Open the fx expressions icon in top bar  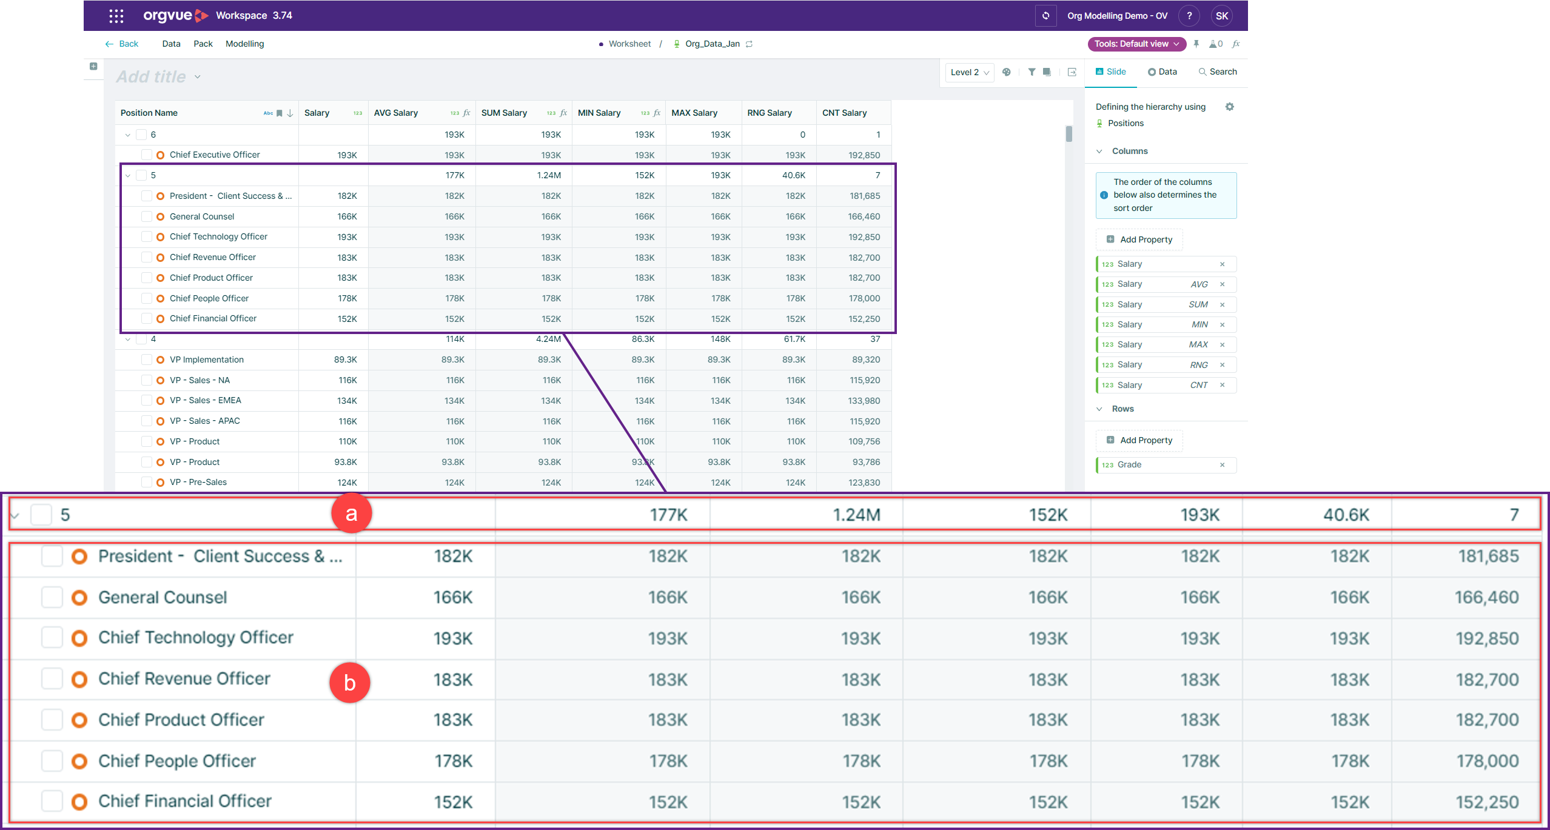click(1236, 44)
